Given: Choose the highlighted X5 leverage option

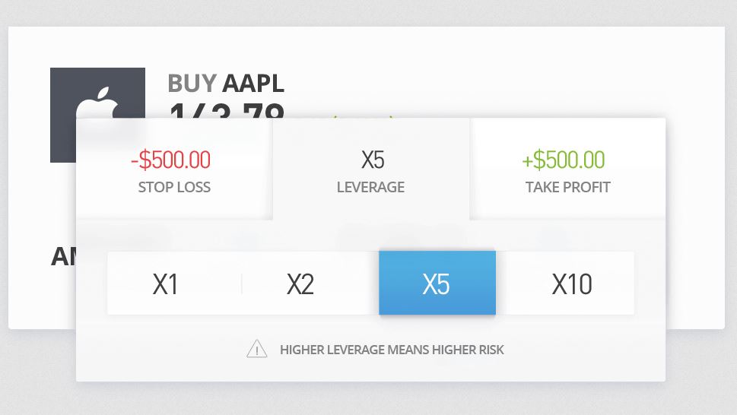Looking at the screenshot, I should pos(437,283).
